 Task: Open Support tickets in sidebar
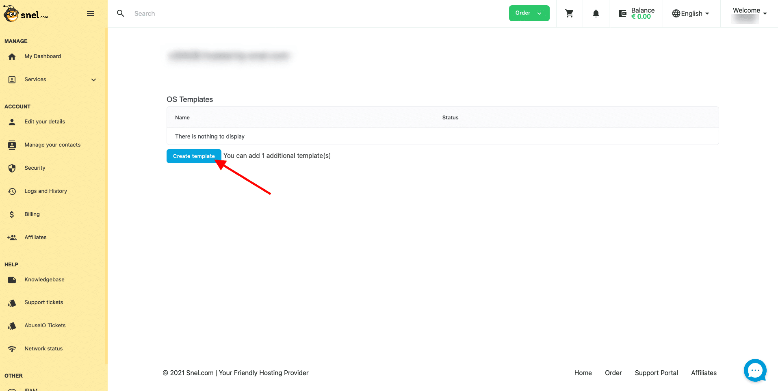[44, 302]
